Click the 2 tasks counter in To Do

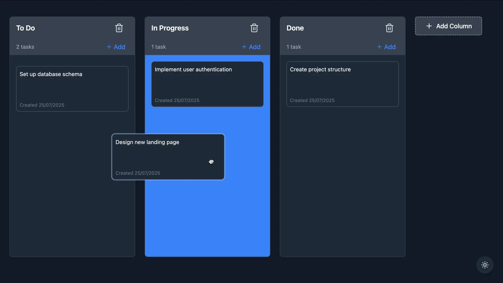coord(25,47)
